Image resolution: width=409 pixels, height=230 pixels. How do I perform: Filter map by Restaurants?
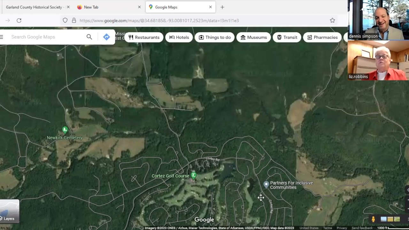[144, 37]
